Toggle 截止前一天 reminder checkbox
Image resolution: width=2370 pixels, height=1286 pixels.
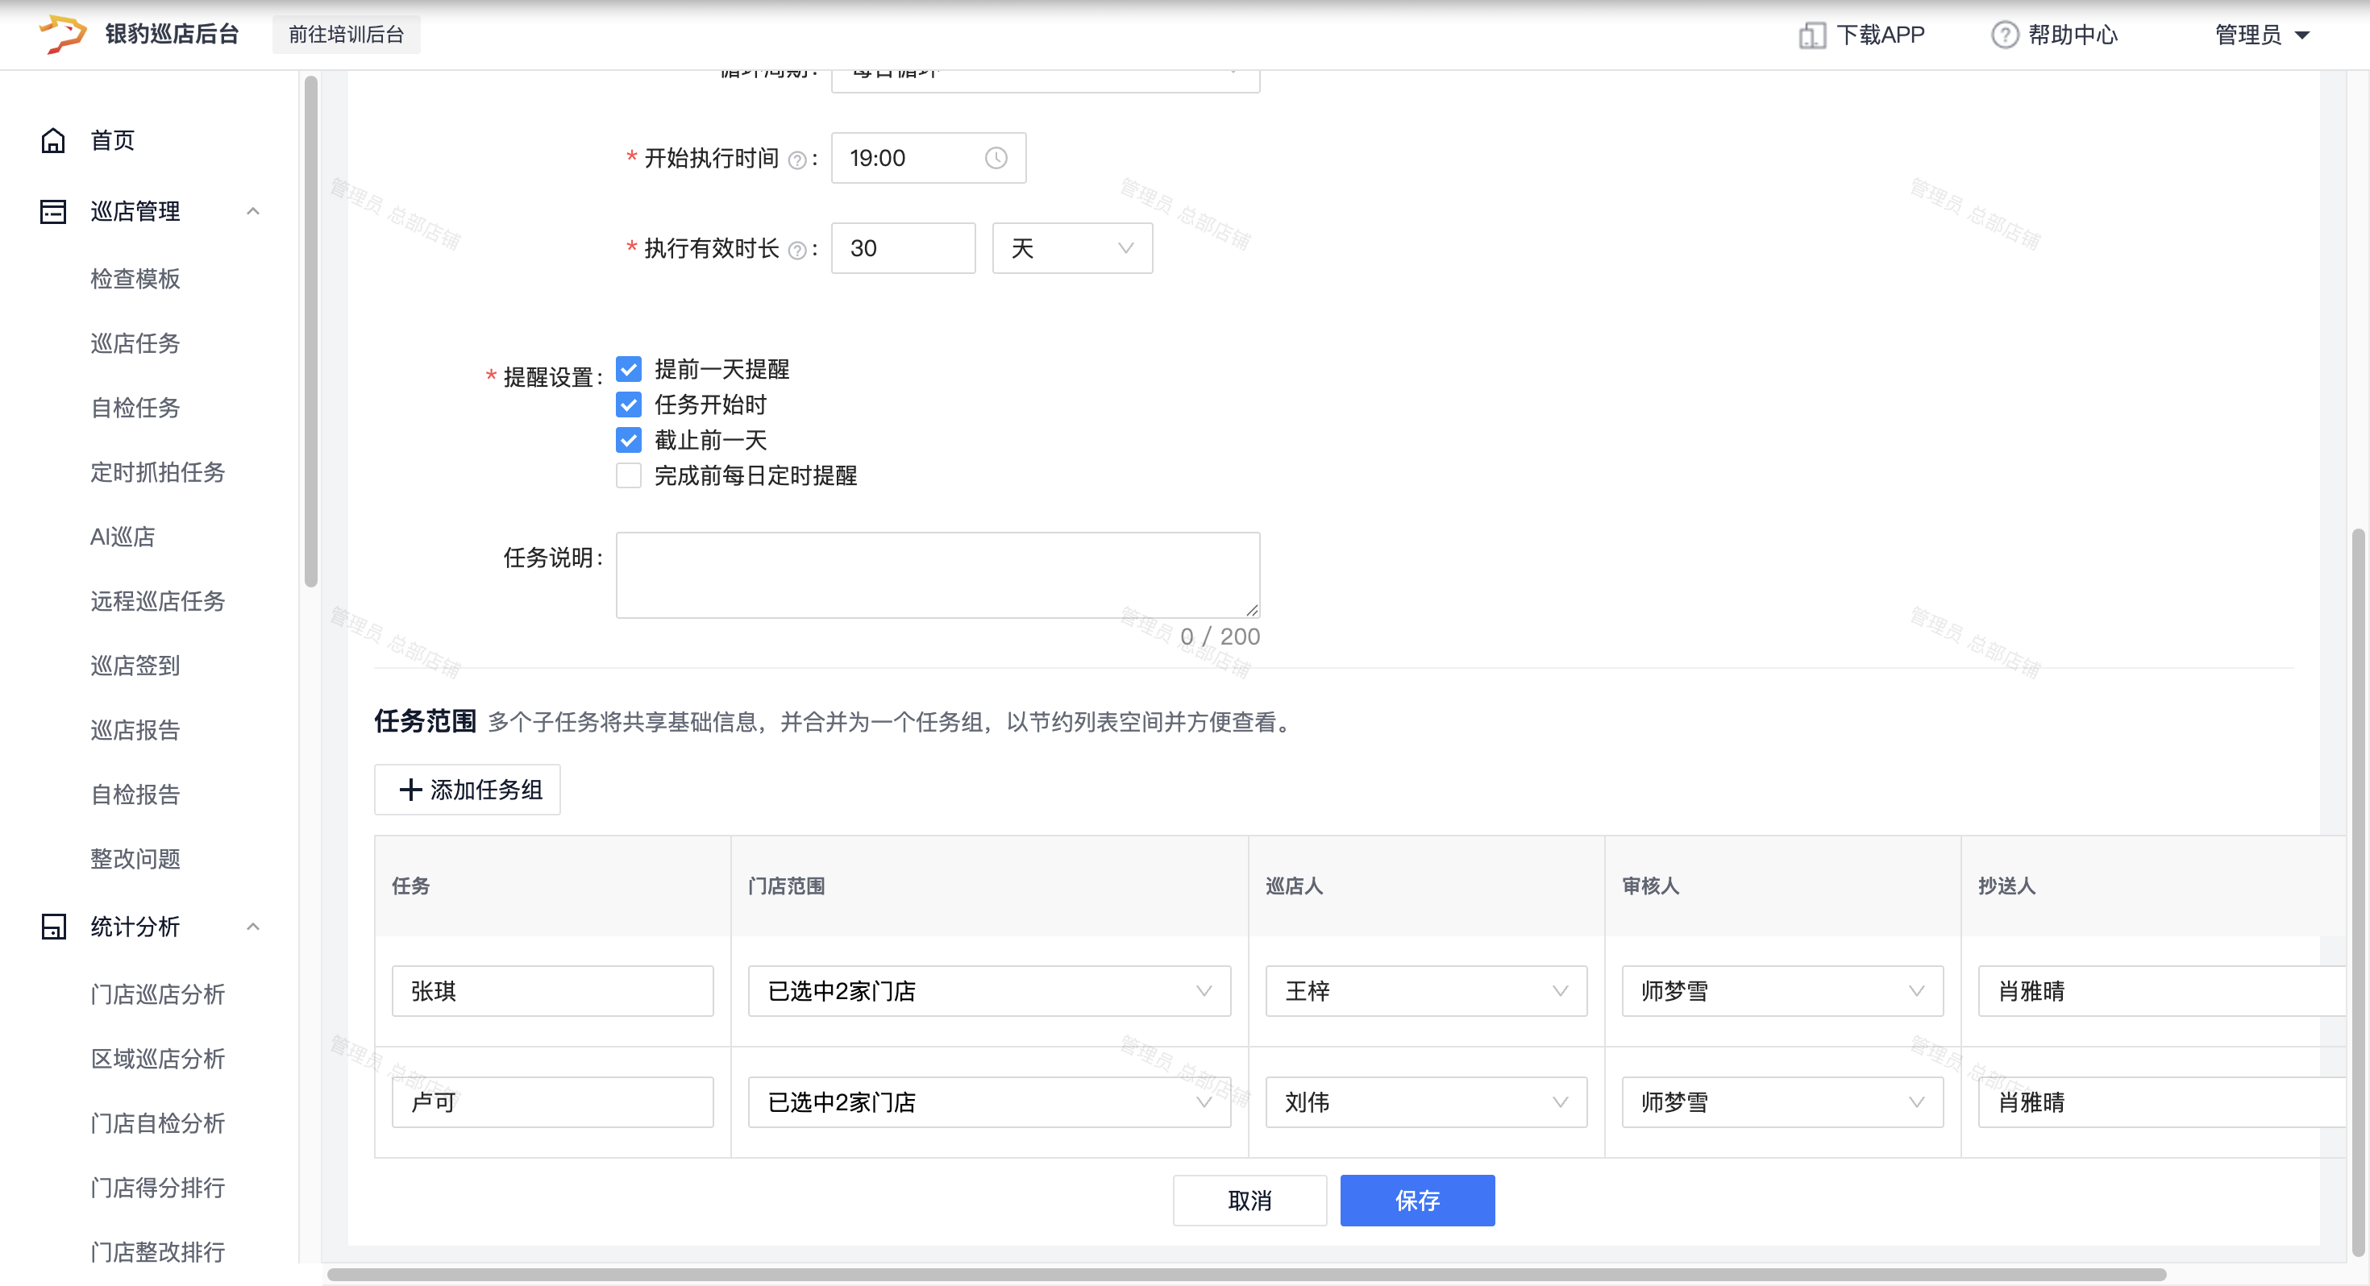629,440
